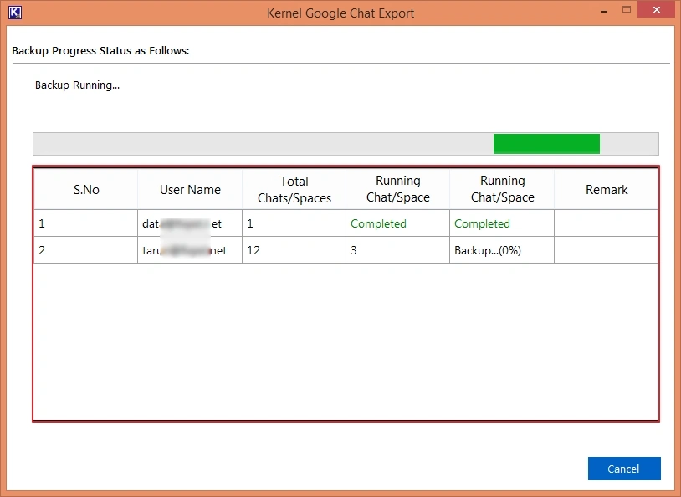Select the user name starting with 'dat'

pos(190,223)
